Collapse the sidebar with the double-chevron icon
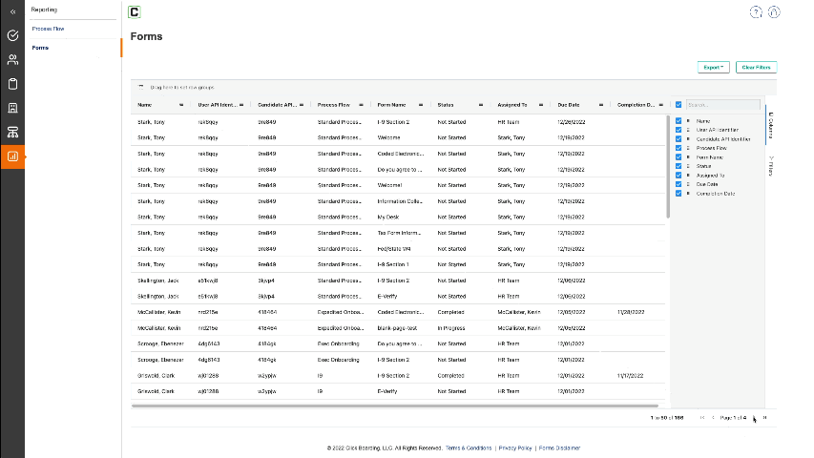This screenshot has height=458, width=814. pyautogui.click(x=12, y=11)
